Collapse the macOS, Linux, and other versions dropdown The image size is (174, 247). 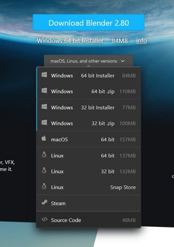[x=88, y=61]
